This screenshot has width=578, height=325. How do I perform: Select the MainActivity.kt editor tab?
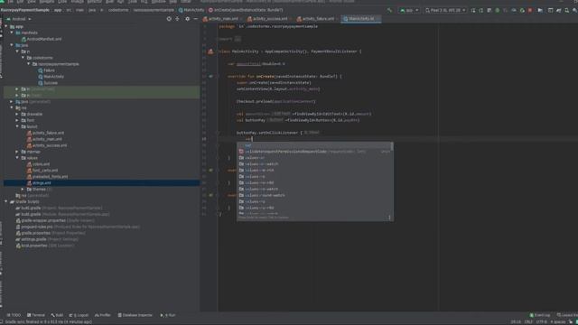(x=360, y=18)
